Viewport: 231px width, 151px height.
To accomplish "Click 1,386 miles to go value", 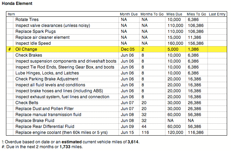I will tap(193, 49).
